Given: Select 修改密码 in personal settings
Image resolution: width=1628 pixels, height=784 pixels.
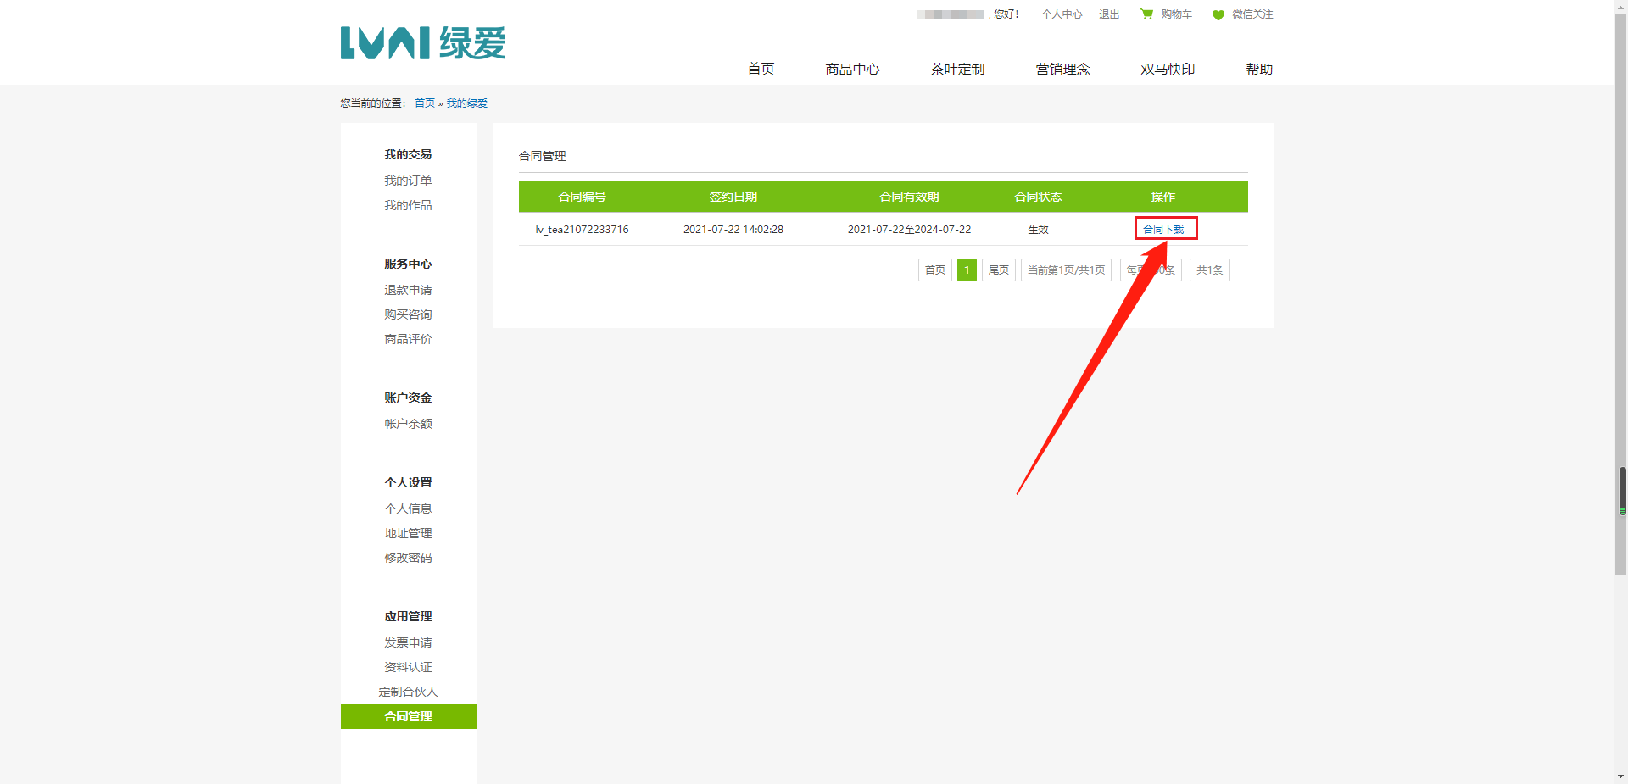Looking at the screenshot, I should pyautogui.click(x=408, y=558).
